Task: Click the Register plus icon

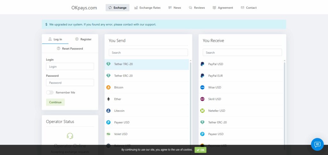Action: click(77, 39)
